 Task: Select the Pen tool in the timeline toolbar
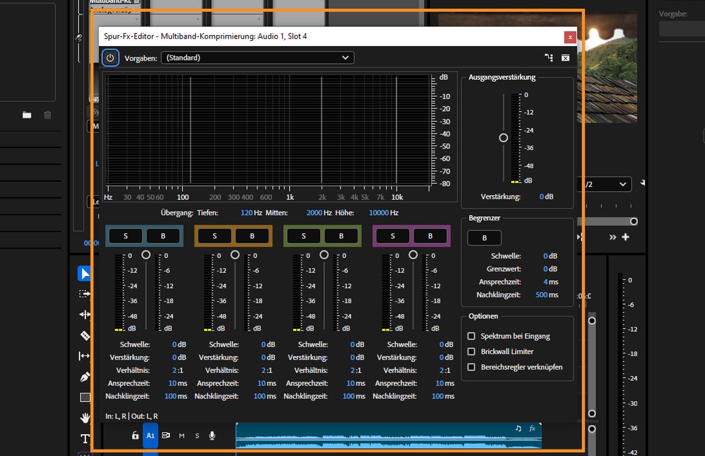point(85,377)
